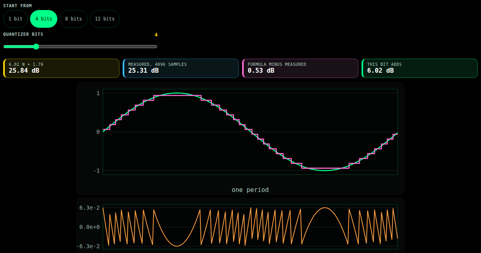
Task: Click the waveform axis label -1
Action: [x=96, y=171]
